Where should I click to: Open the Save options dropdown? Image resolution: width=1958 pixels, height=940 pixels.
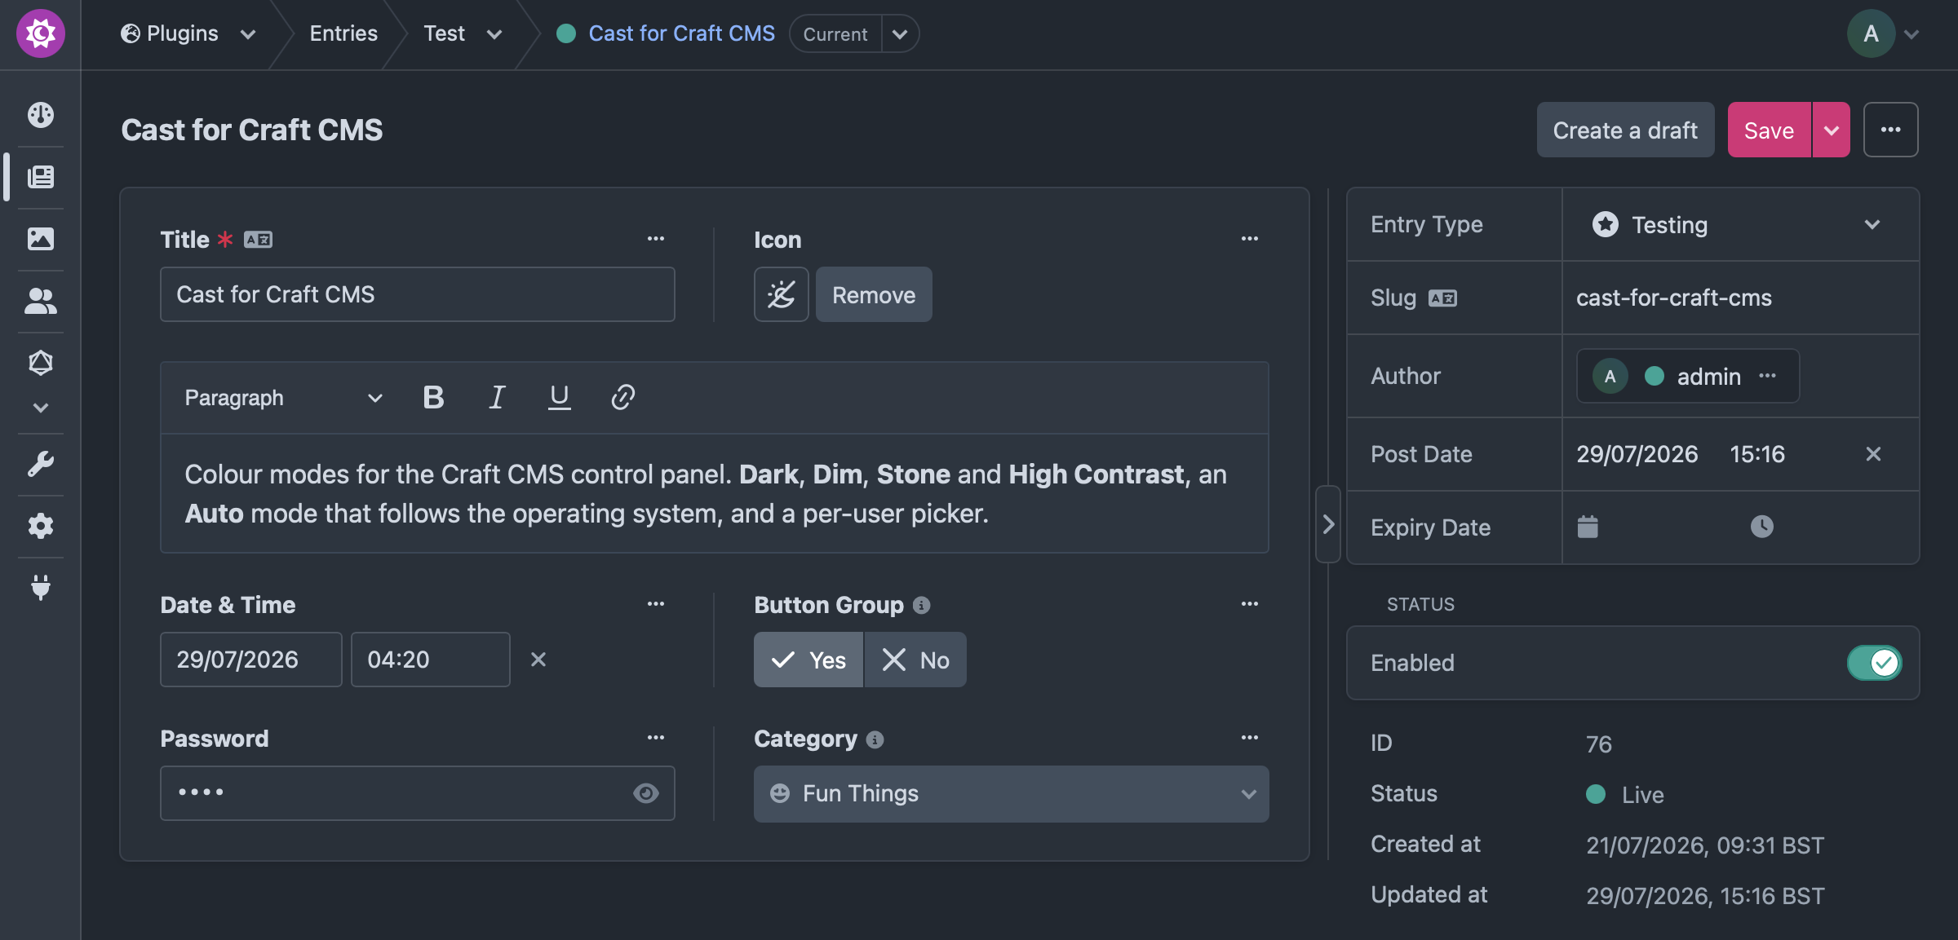click(1832, 130)
